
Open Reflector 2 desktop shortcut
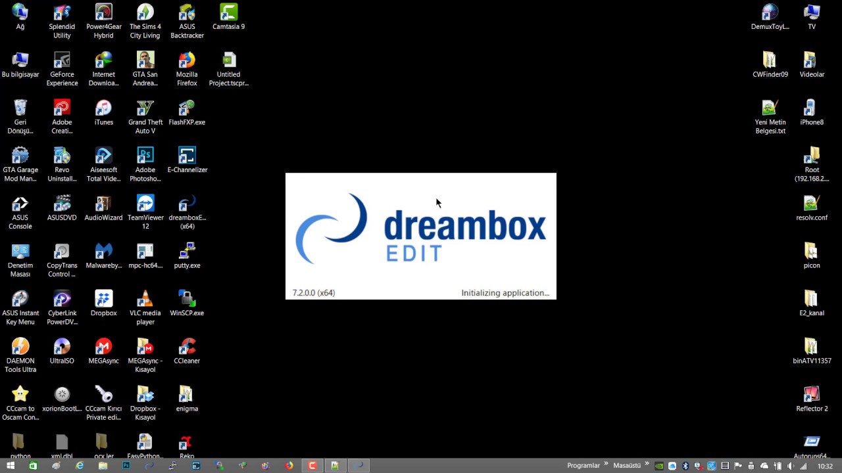click(812, 399)
